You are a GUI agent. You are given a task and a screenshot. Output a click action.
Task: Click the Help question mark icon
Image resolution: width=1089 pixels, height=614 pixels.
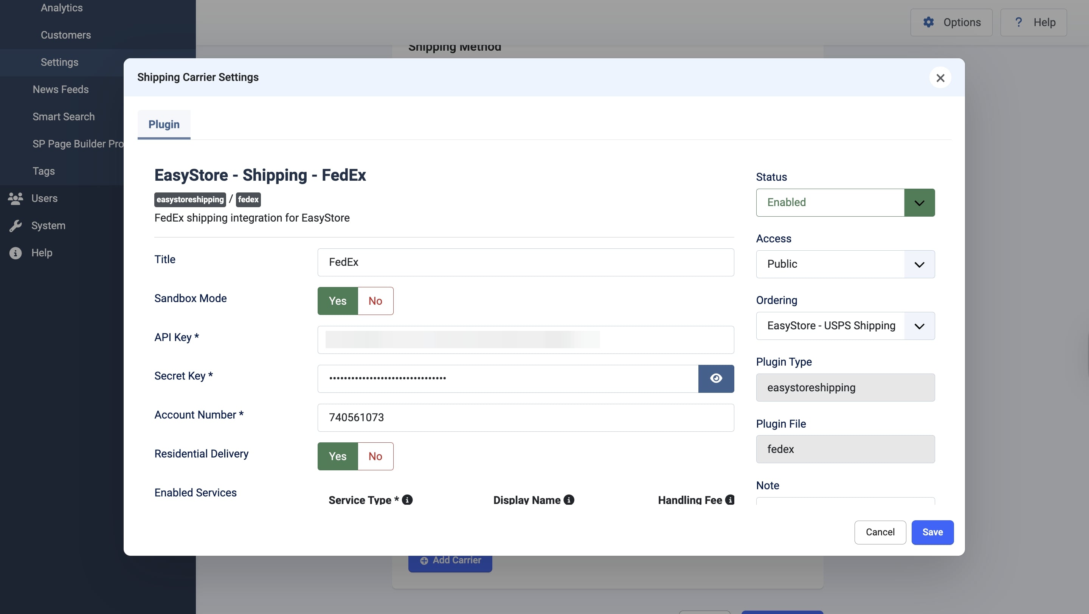(1018, 22)
